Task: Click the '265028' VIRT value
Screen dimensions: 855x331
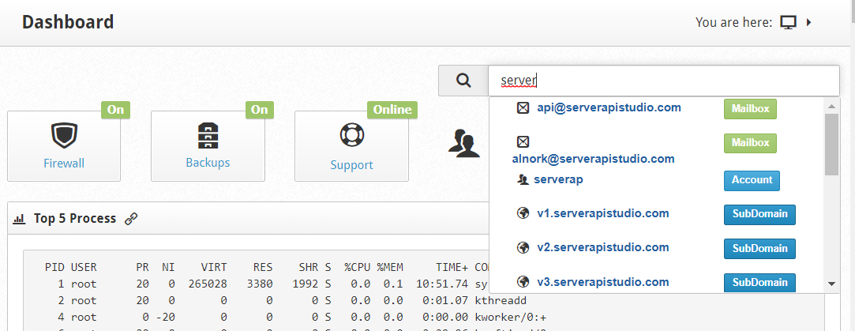Action: click(207, 284)
